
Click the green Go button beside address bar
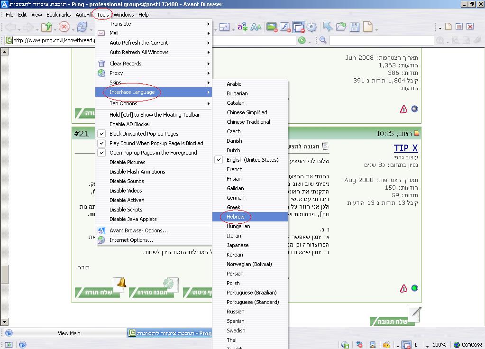pyautogui.click(x=302, y=40)
